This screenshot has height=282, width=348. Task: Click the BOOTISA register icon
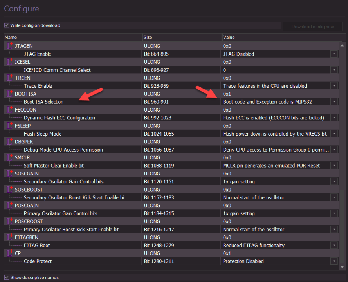(10, 94)
